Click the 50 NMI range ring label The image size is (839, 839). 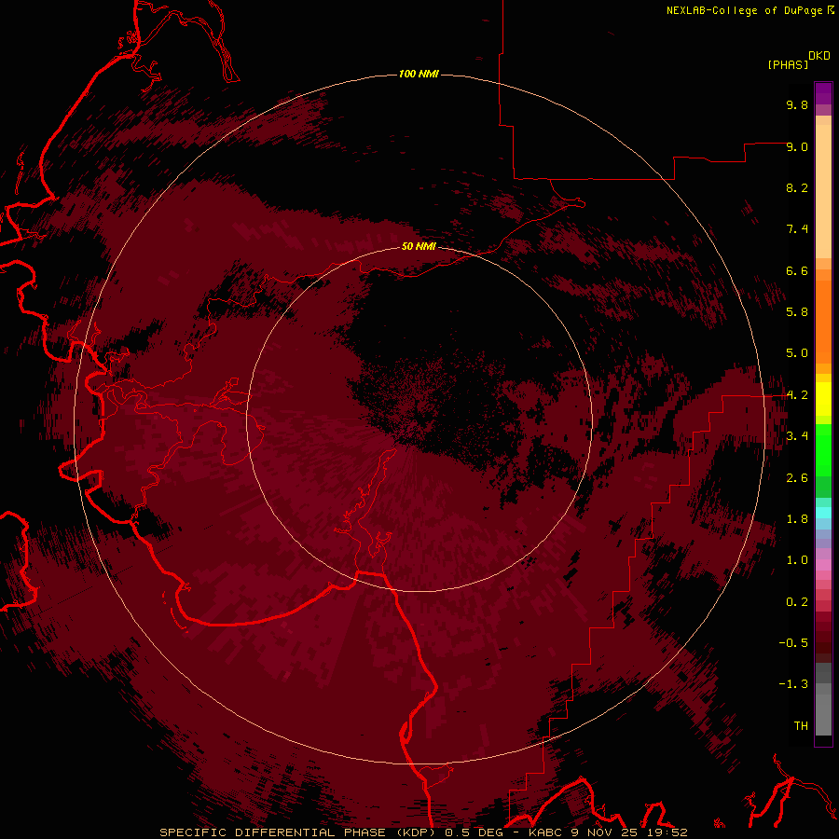(x=419, y=246)
